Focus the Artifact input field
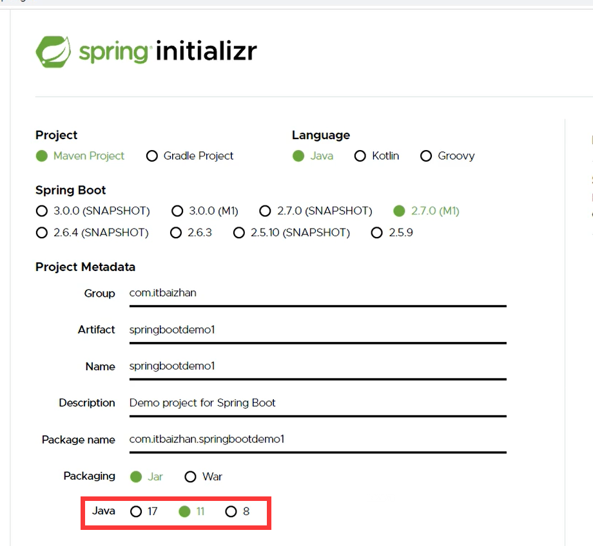 point(318,330)
